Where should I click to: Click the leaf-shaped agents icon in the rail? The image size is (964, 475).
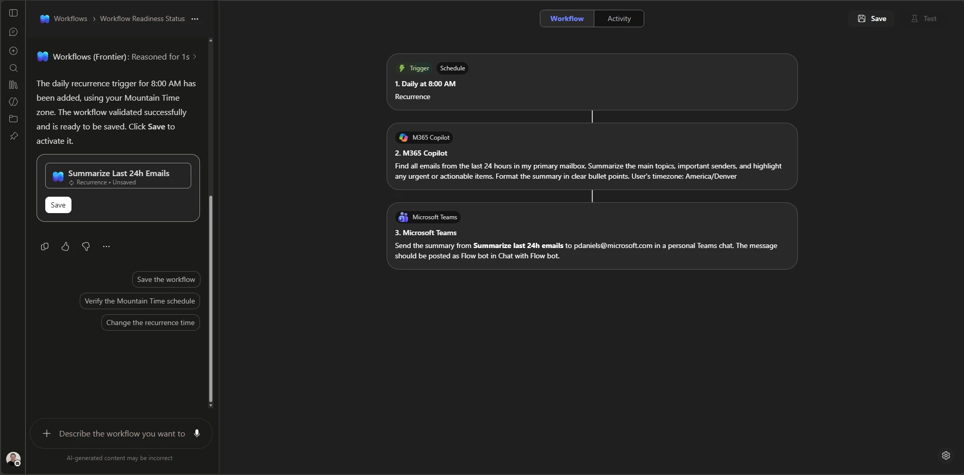click(13, 102)
